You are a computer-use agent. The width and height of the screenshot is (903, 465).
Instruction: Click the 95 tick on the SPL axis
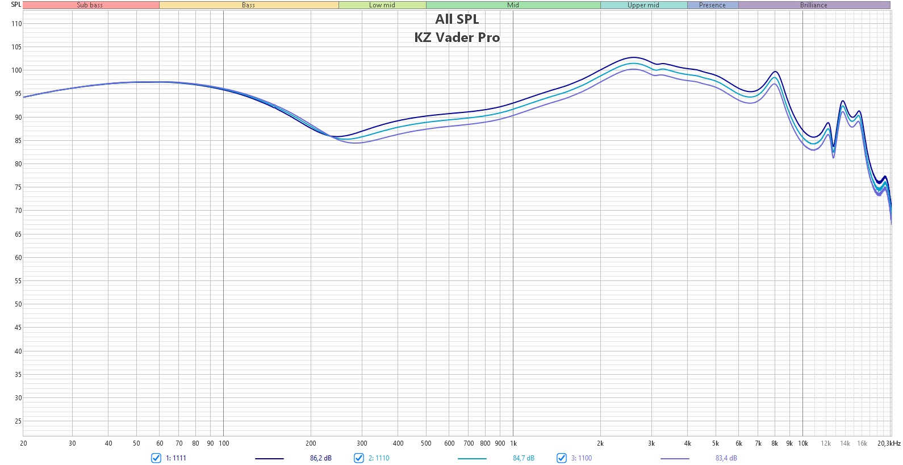[x=18, y=94]
